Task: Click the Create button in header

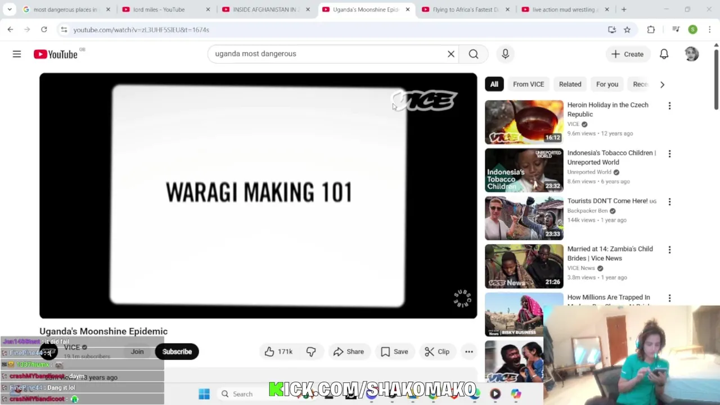Action: click(627, 54)
